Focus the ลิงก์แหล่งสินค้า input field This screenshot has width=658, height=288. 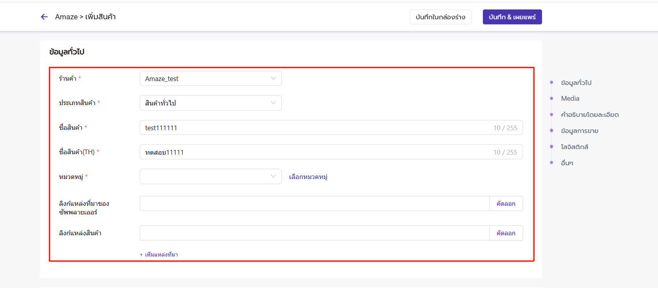314,233
